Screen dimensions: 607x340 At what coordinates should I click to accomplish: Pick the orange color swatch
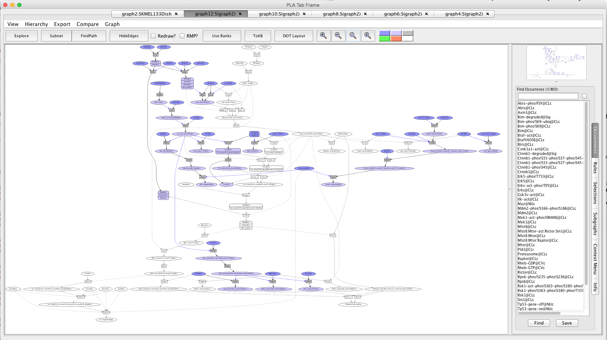(x=396, y=39)
